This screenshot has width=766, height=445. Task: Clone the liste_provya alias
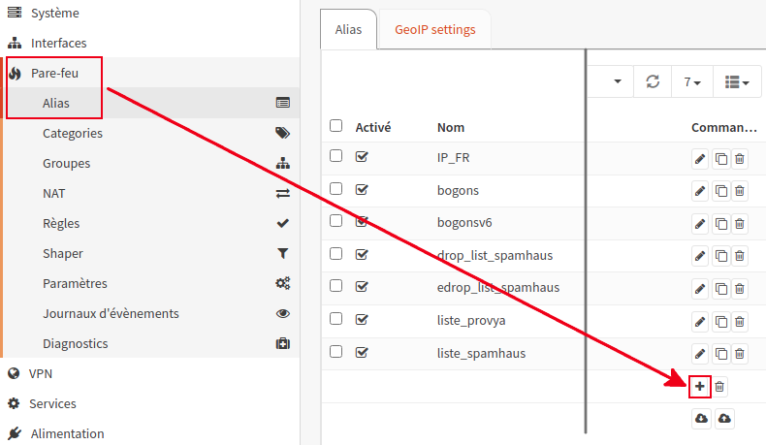721,322
